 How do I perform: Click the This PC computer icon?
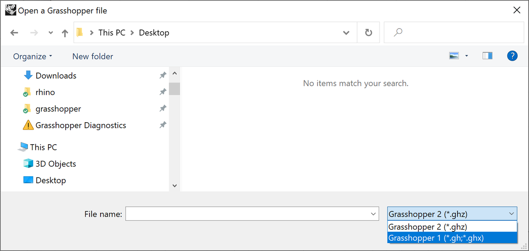tap(23, 147)
